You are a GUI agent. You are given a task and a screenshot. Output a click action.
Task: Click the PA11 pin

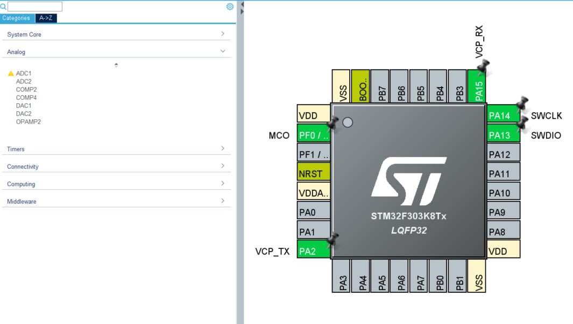(x=503, y=172)
